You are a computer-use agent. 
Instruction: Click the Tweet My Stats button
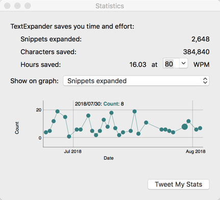[x=179, y=184]
